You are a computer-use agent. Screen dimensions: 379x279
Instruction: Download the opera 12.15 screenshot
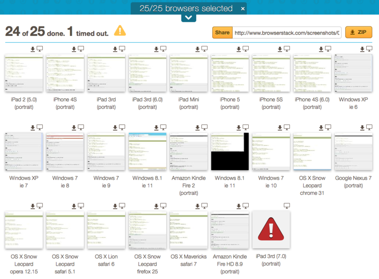(33, 206)
